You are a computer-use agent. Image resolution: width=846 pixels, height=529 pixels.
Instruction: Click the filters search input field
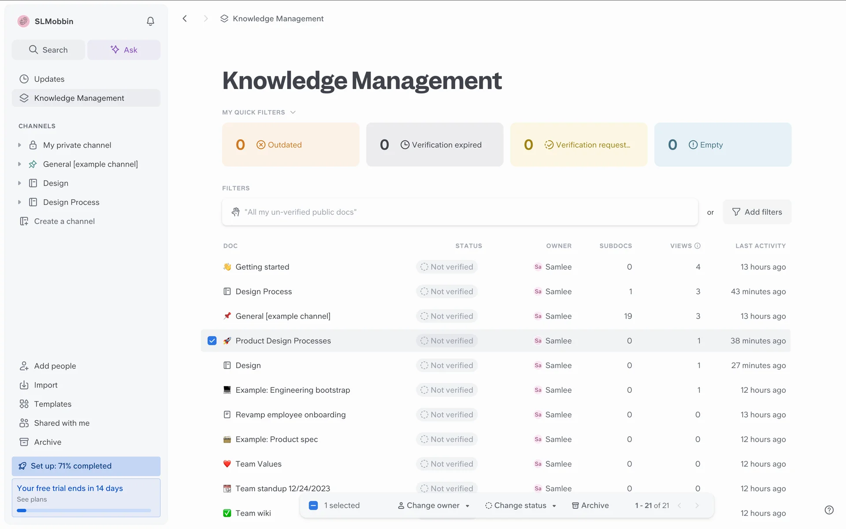[460, 212]
